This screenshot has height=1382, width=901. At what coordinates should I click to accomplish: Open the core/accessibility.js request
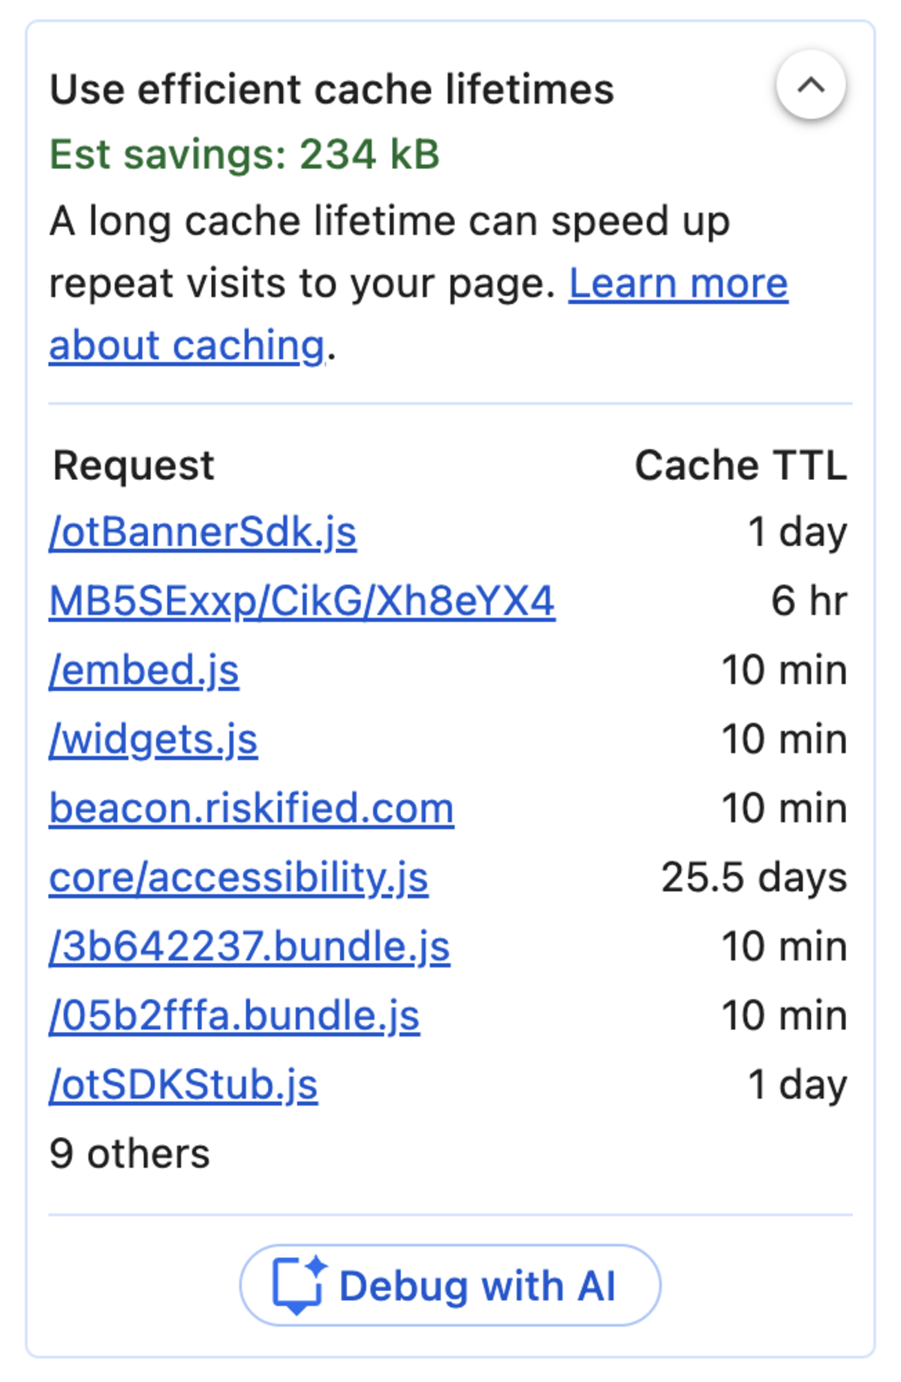click(x=239, y=877)
